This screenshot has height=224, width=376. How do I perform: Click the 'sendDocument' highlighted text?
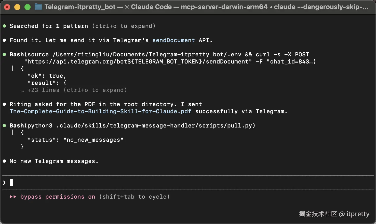click(173, 40)
